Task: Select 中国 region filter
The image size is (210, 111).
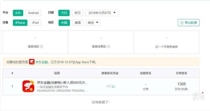Action: pos(64,23)
